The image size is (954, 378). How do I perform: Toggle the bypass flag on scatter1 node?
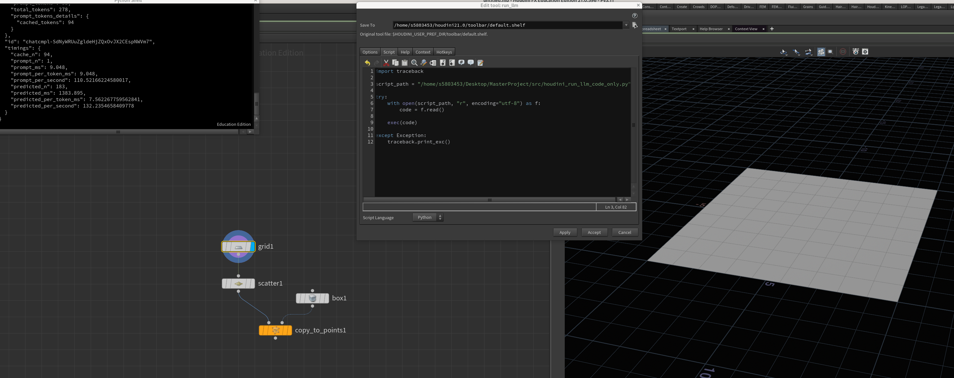click(224, 284)
